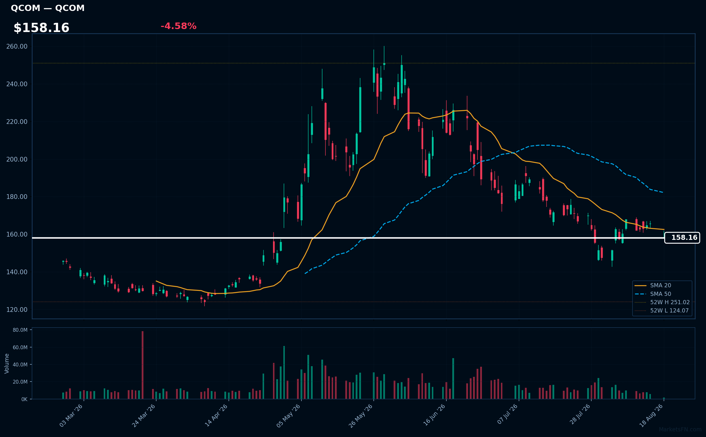Click the 40.0M volume axis label
706x437 pixels.
(x=20, y=365)
